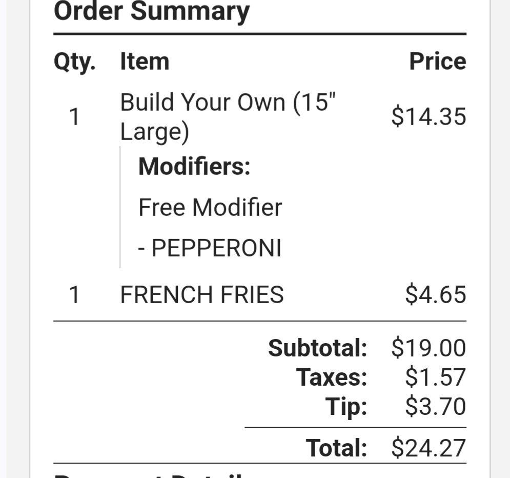Click the Item column header
The width and height of the screenshot is (510, 478).
(x=145, y=62)
